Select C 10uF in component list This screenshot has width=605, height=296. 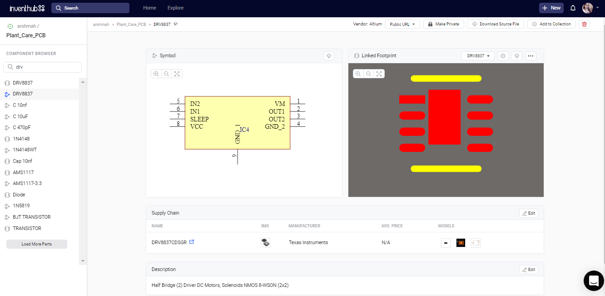click(40, 116)
